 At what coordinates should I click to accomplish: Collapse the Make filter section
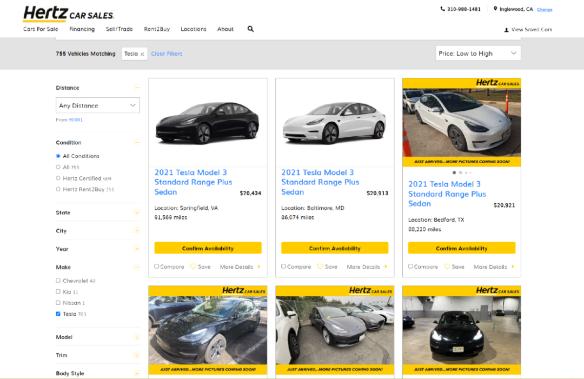(137, 267)
